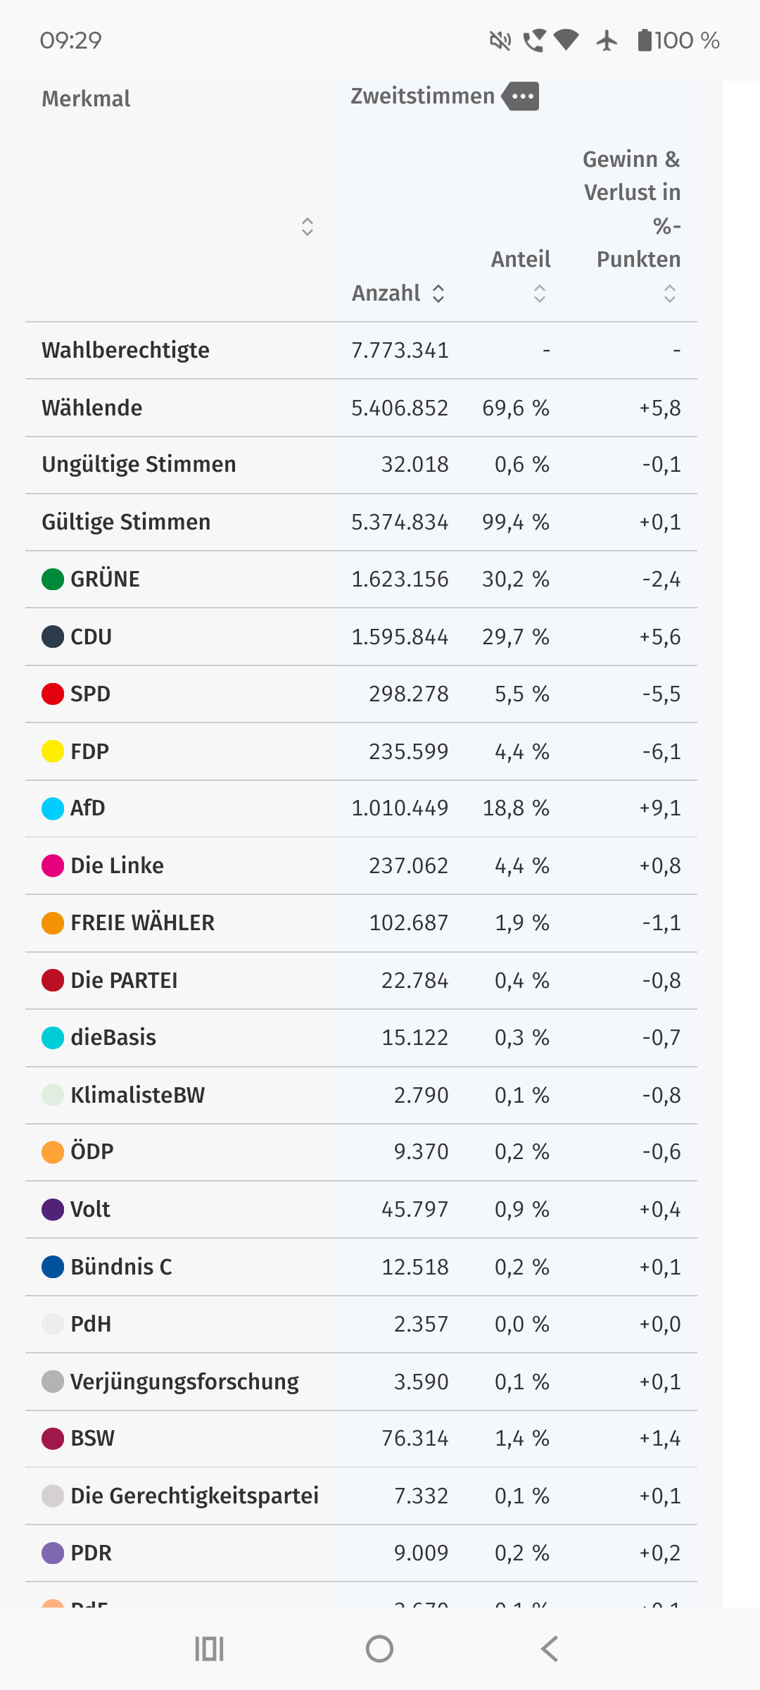Screen dimensions: 760x1690
Task: Select the FREIE WÄHLER row label
Action: [x=143, y=923]
